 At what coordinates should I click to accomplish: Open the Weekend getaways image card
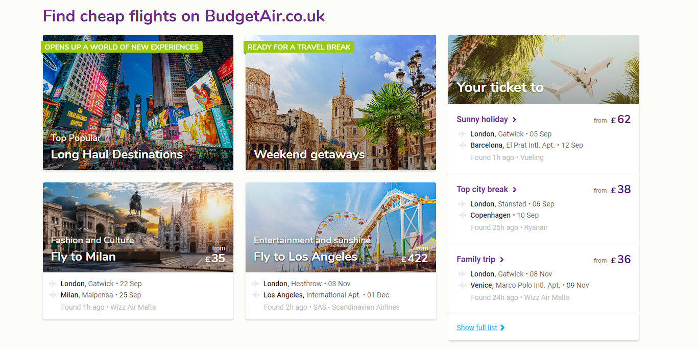coord(341,102)
